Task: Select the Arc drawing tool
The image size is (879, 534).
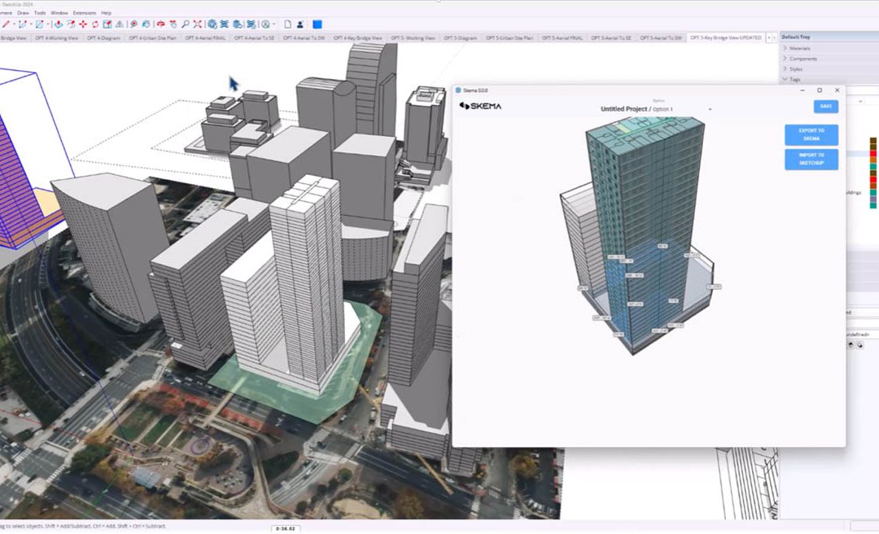Action: 23,24
